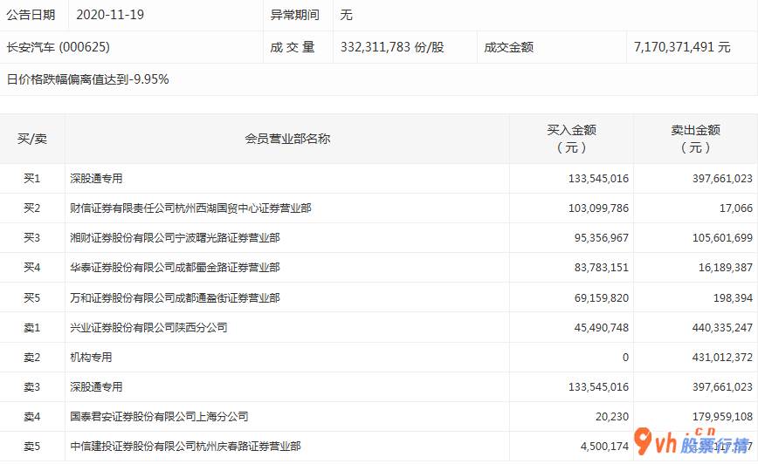
Task: Select the 买1 row label
Action: point(32,179)
